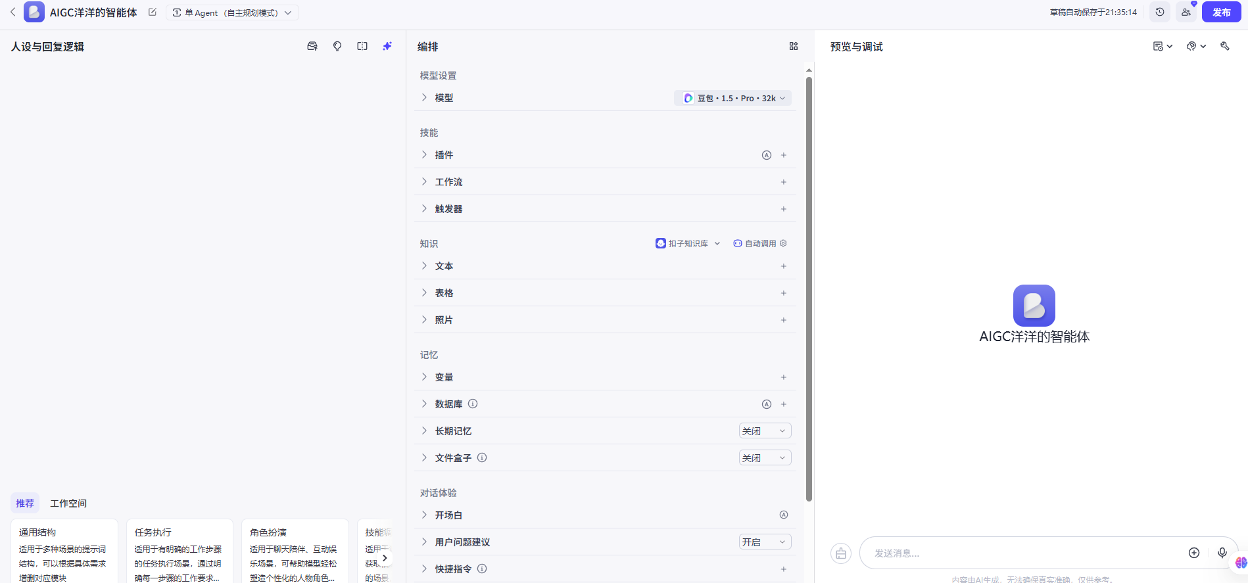The image size is (1248, 583).
Task: Click the plus attachment icon in chat
Action: [1194, 553]
